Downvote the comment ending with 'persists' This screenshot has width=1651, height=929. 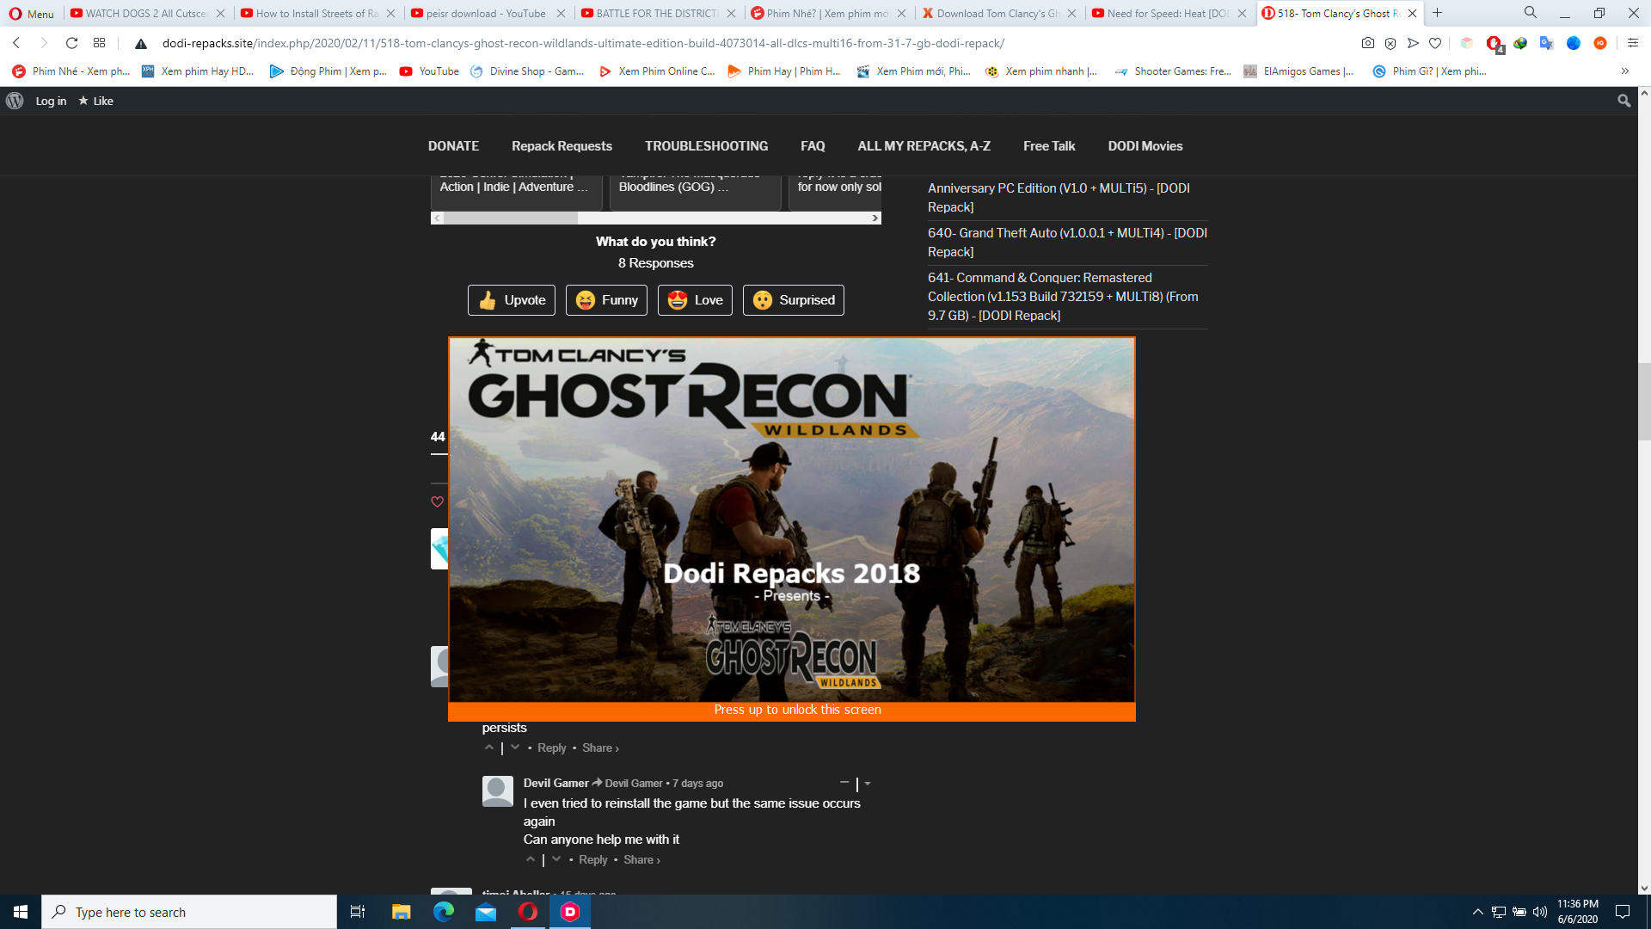tap(515, 747)
